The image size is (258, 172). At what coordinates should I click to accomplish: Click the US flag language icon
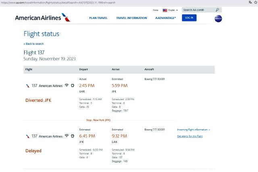[x=165, y=10]
